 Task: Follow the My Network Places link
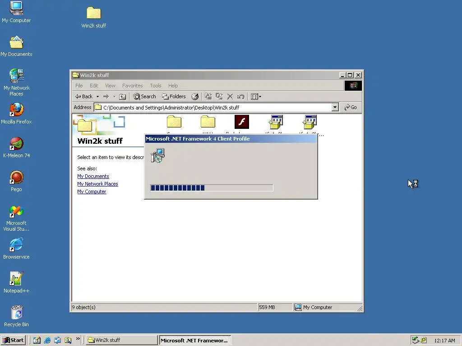click(x=97, y=184)
